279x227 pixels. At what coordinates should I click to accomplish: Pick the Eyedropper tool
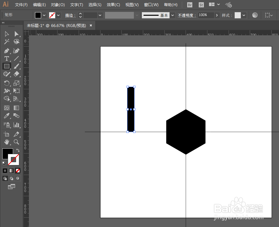tap(7, 116)
